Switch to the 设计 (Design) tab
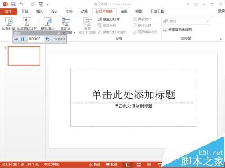 pyautogui.click(x=54, y=11)
